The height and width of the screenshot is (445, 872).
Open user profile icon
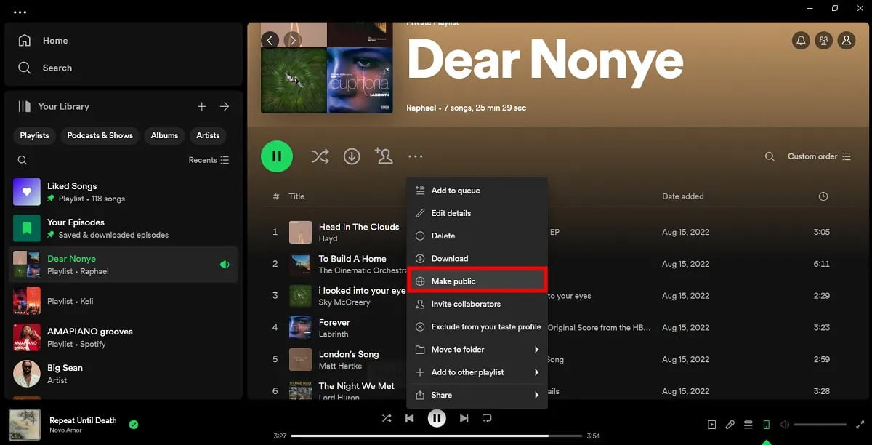pos(847,41)
